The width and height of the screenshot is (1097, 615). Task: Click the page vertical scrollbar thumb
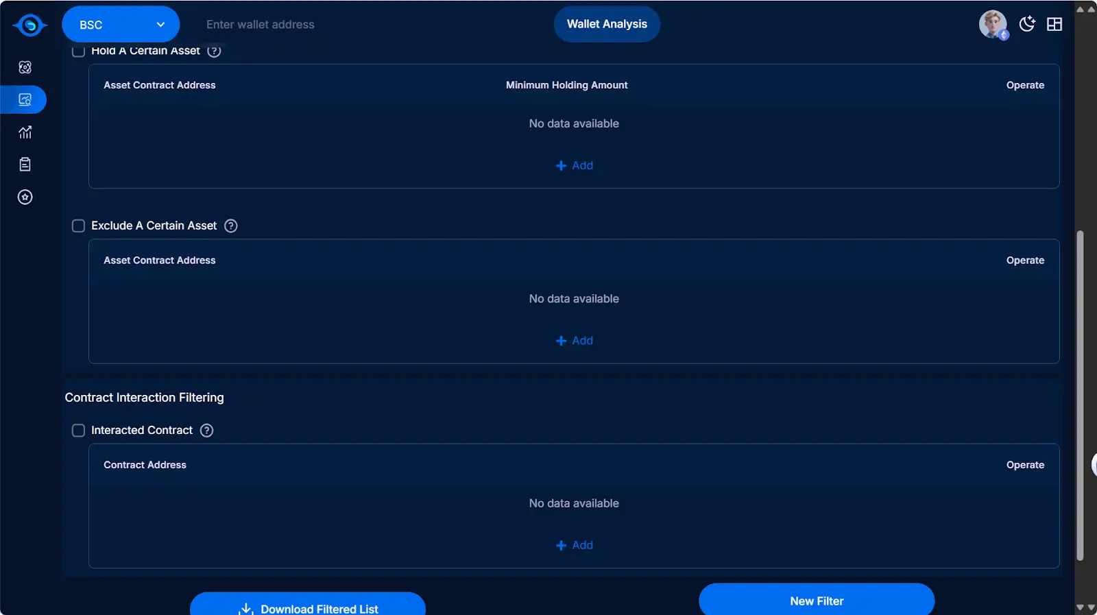[1080, 395]
